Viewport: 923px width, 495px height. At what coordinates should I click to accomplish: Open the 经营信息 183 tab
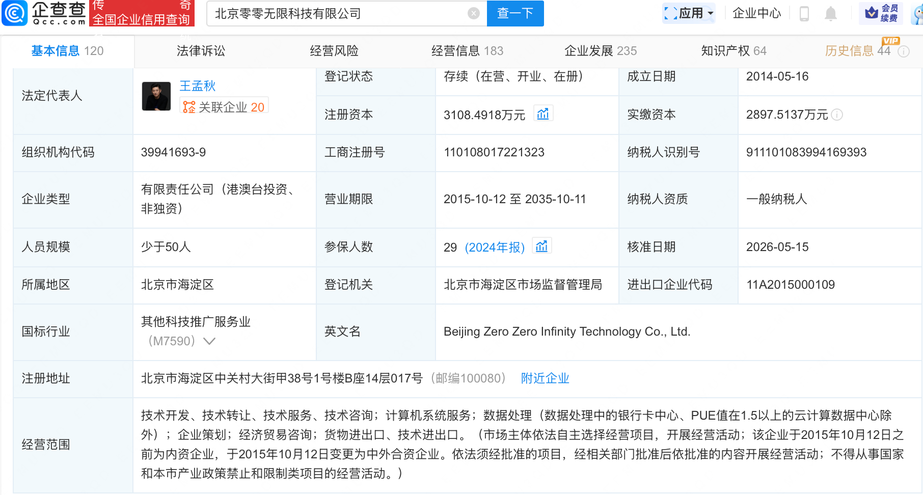coord(467,51)
